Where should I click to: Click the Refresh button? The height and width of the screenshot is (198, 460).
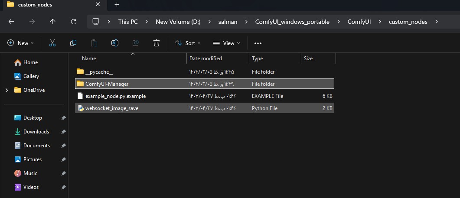pyautogui.click(x=73, y=22)
